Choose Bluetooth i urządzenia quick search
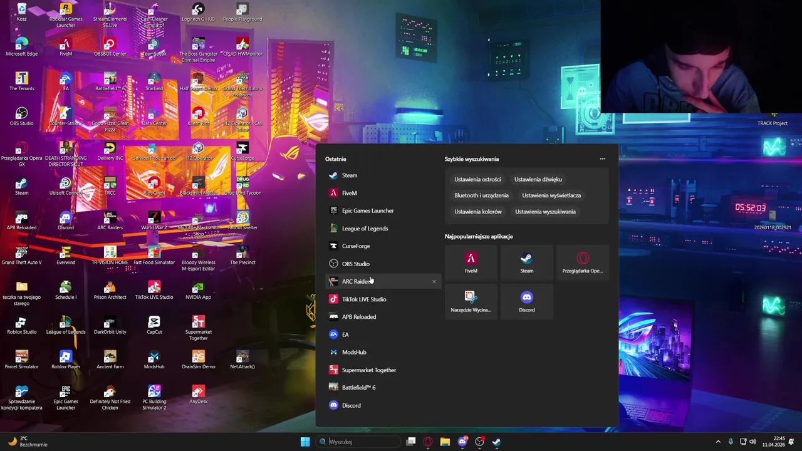Viewport: 802px width, 451px height. 481,195
